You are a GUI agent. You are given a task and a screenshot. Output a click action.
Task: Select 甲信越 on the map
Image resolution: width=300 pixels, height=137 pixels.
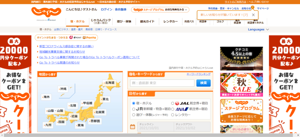(x=87, y=103)
